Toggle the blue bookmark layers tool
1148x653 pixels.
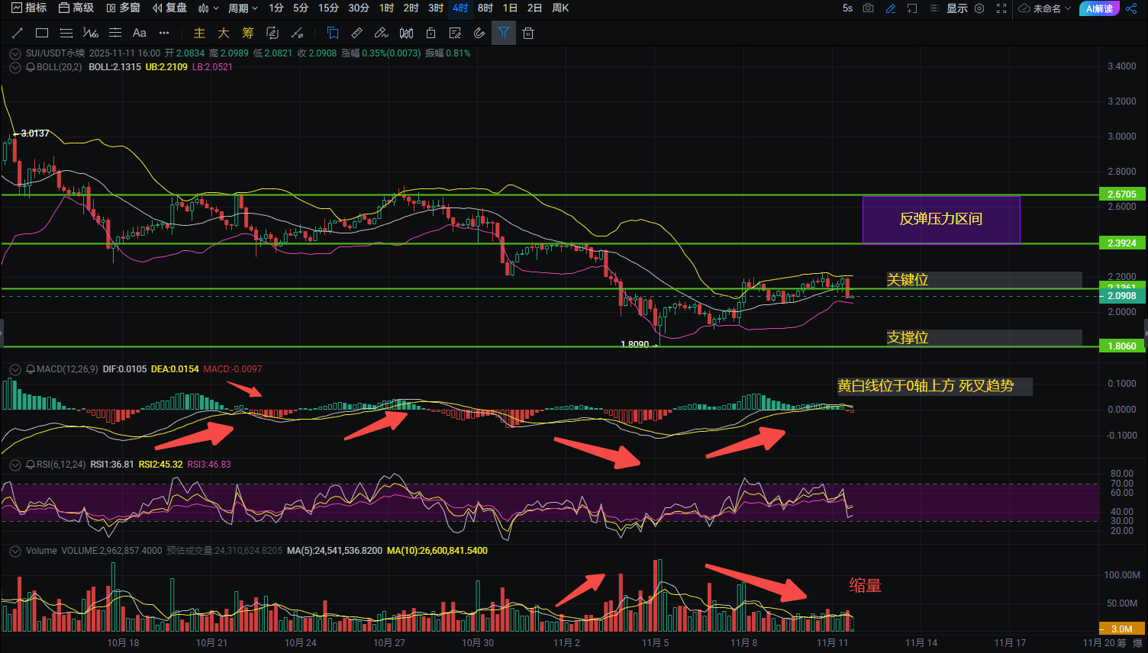(333, 33)
